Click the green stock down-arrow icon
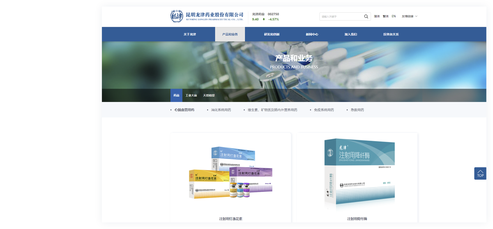This screenshot has width=493, height=229. tap(264, 19)
